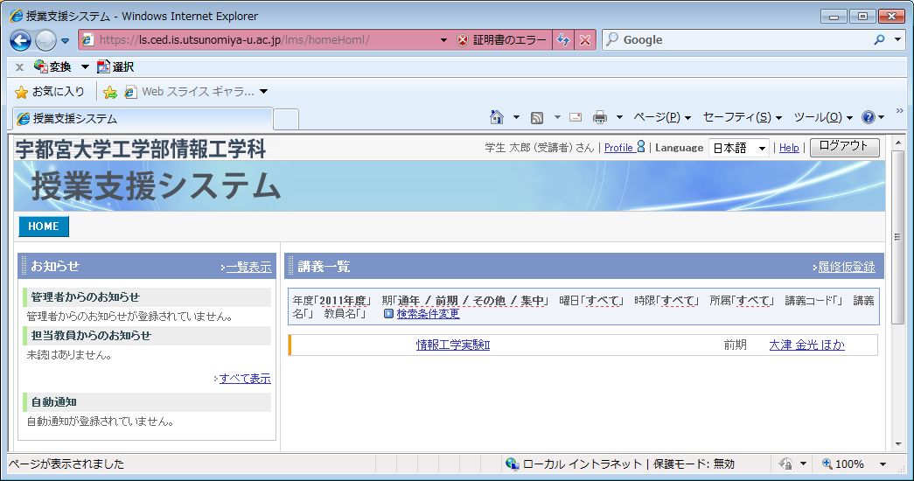The width and height of the screenshot is (914, 481).
Task: Click the Profile person icon
Action: pyautogui.click(x=641, y=147)
